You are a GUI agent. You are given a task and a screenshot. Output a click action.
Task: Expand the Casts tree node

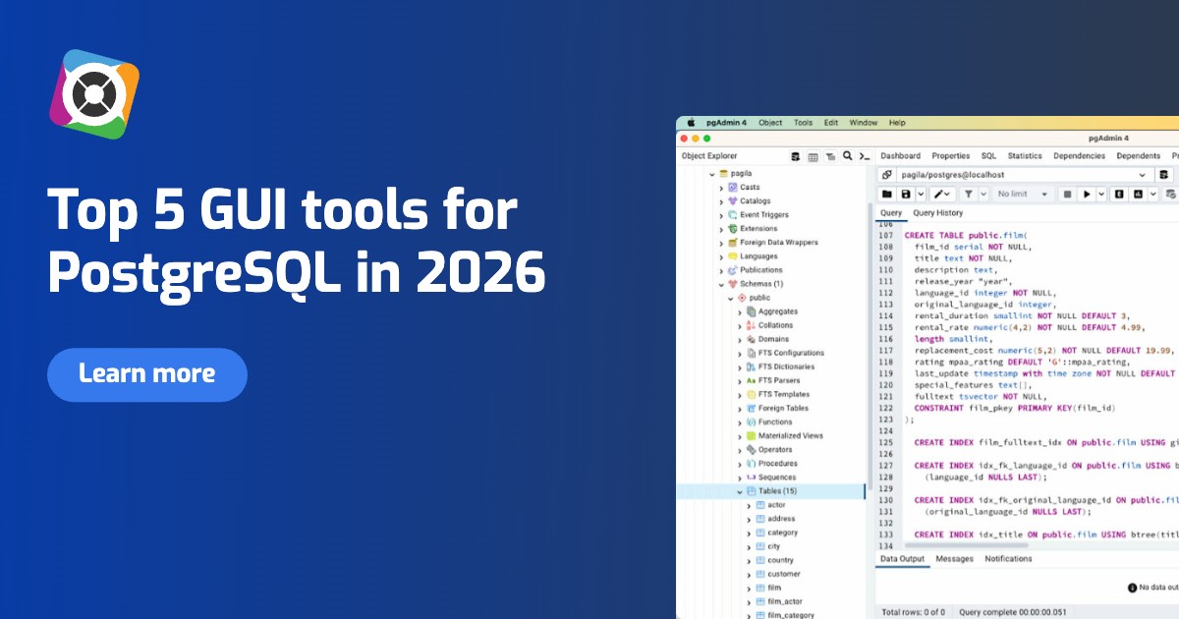[721, 187]
